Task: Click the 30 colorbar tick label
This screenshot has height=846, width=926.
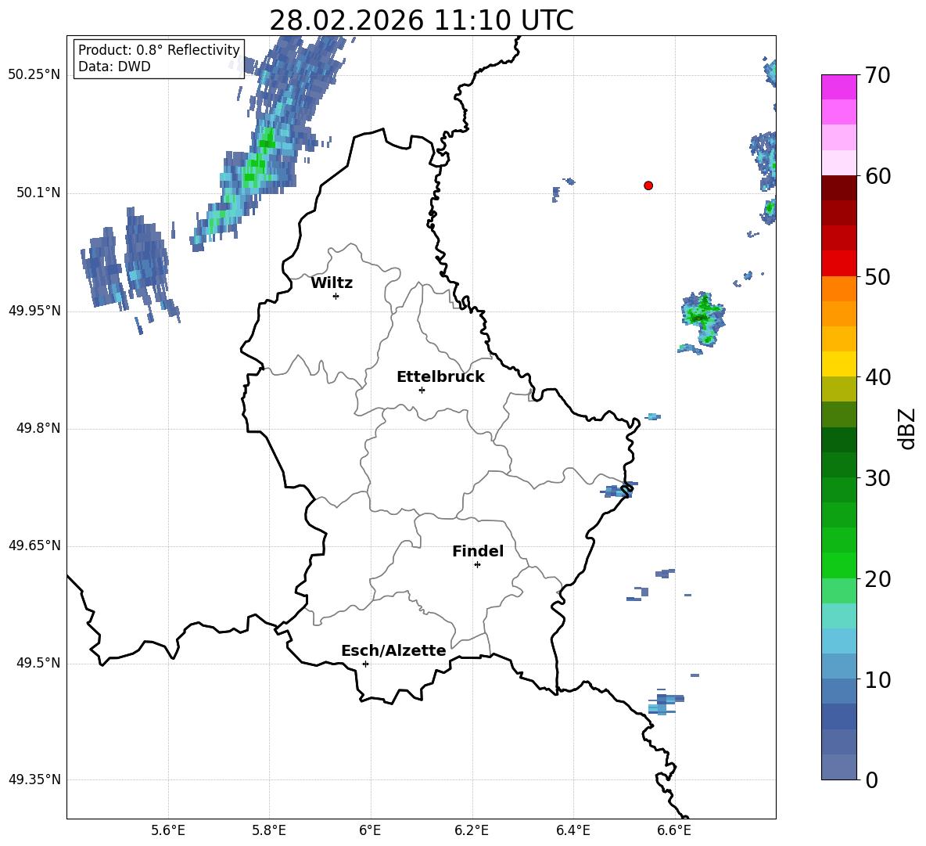Action: [x=877, y=478]
